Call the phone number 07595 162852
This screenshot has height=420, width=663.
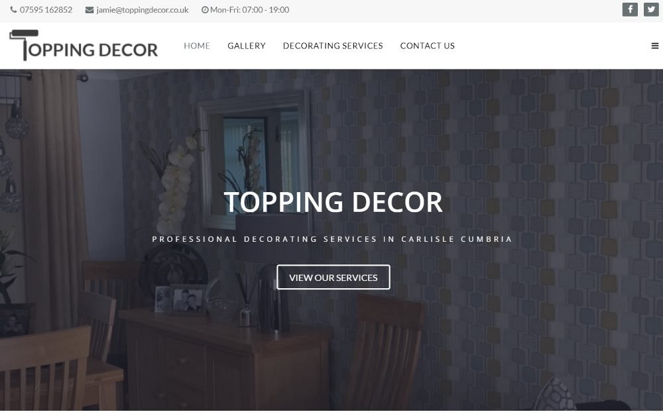click(x=46, y=10)
